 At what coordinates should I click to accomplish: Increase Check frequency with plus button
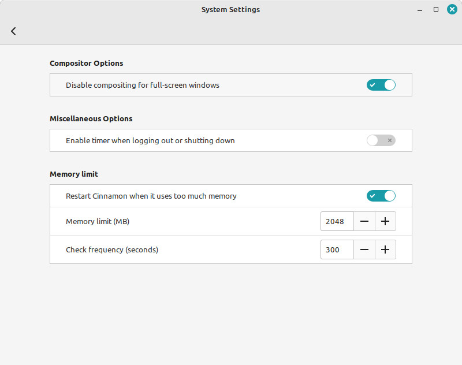pos(385,249)
